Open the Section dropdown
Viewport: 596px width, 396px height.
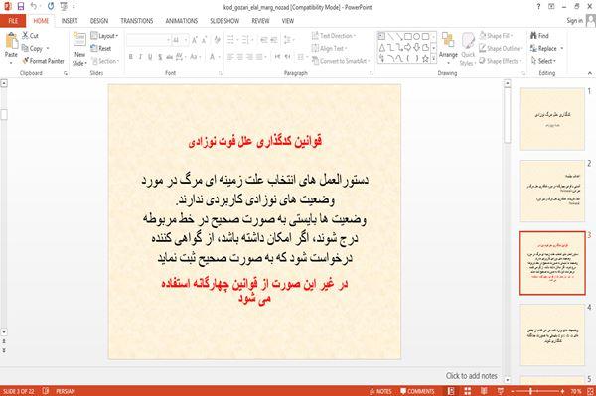pos(105,61)
